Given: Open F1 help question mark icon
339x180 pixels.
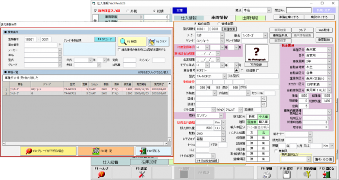Looking at the screenshot, I should click(x=101, y=174).
